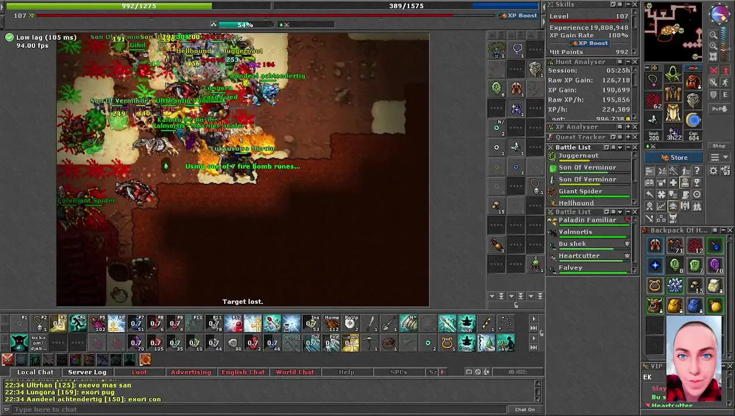Trigger the F6 ankh hotkey slot
Screen dimensions: 735x416
point(116,324)
